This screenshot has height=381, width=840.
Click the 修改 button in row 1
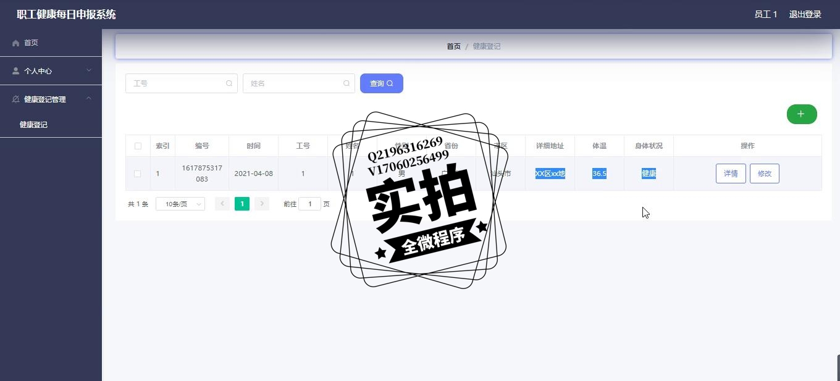point(765,174)
